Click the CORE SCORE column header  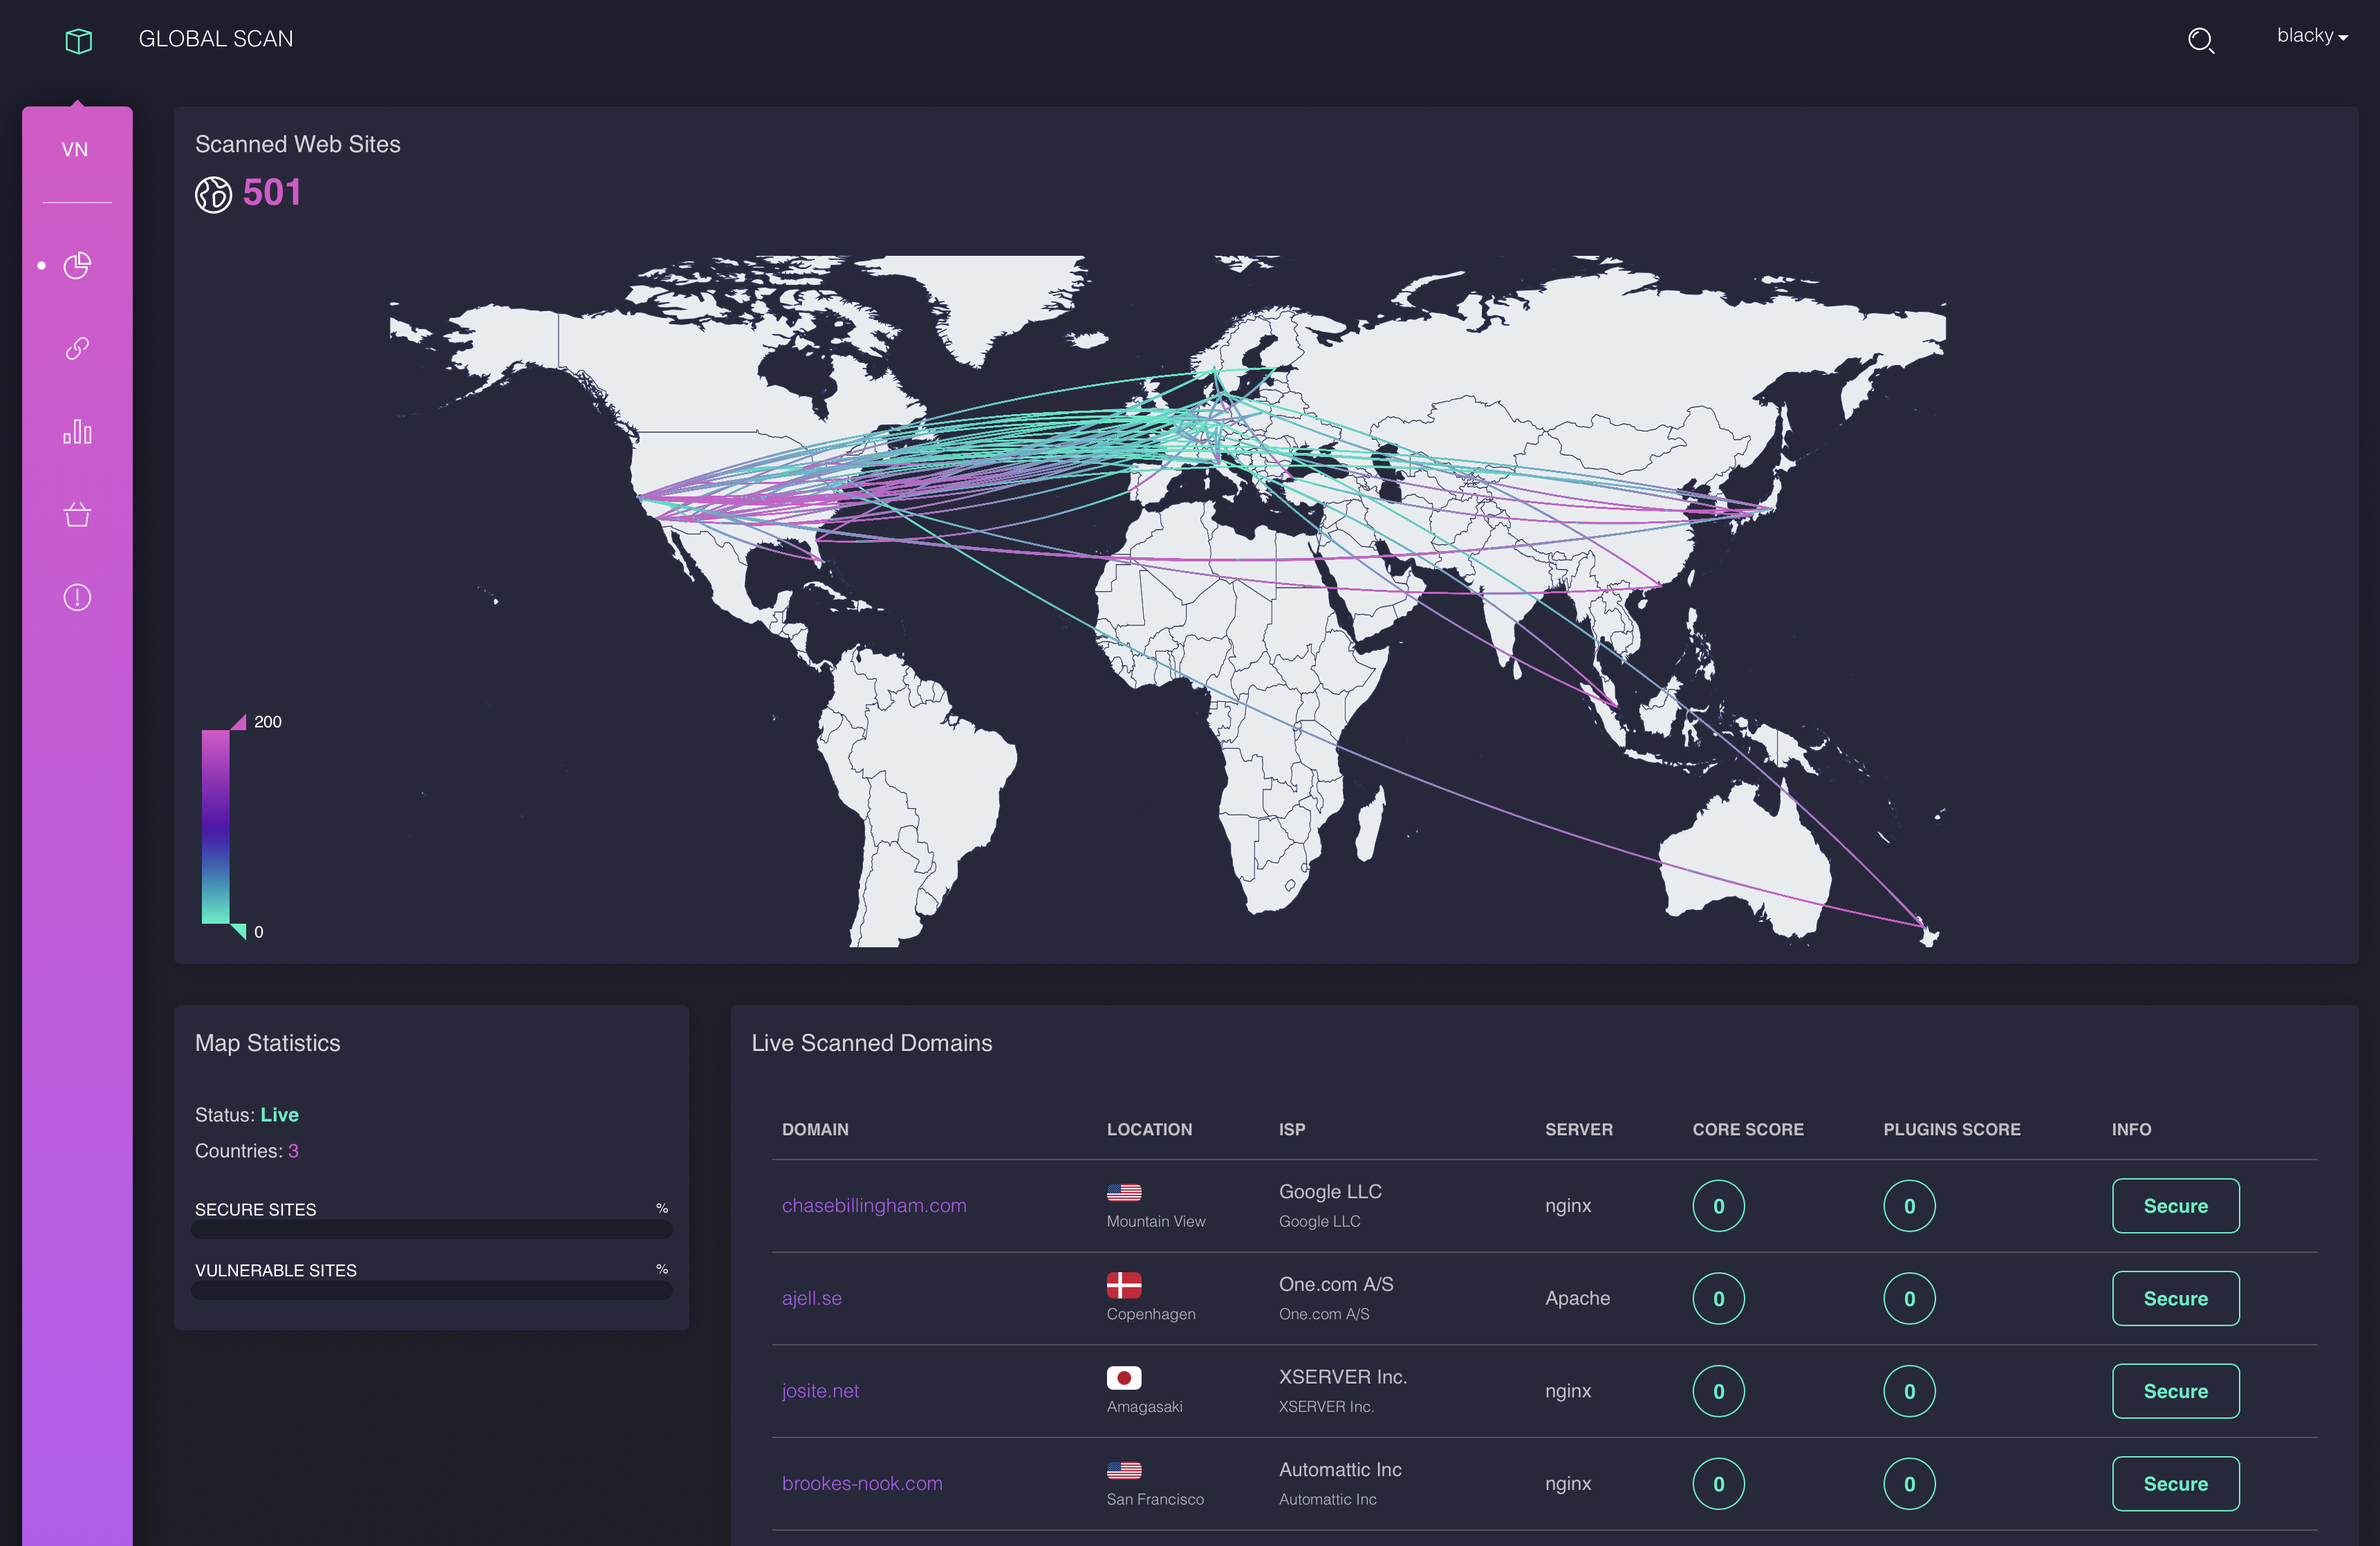pos(1748,1129)
